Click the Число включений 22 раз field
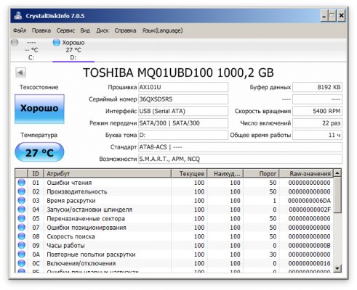The image size is (357, 290). click(x=318, y=123)
